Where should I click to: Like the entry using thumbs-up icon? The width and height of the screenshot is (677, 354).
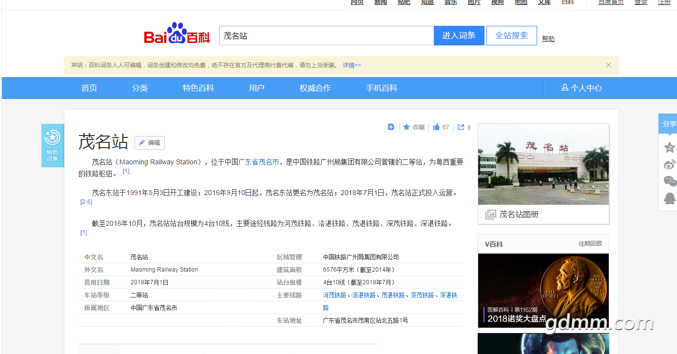(436, 127)
